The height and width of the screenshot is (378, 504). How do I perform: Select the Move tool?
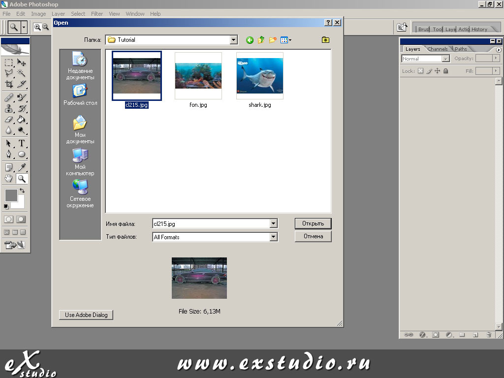pos(22,63)
